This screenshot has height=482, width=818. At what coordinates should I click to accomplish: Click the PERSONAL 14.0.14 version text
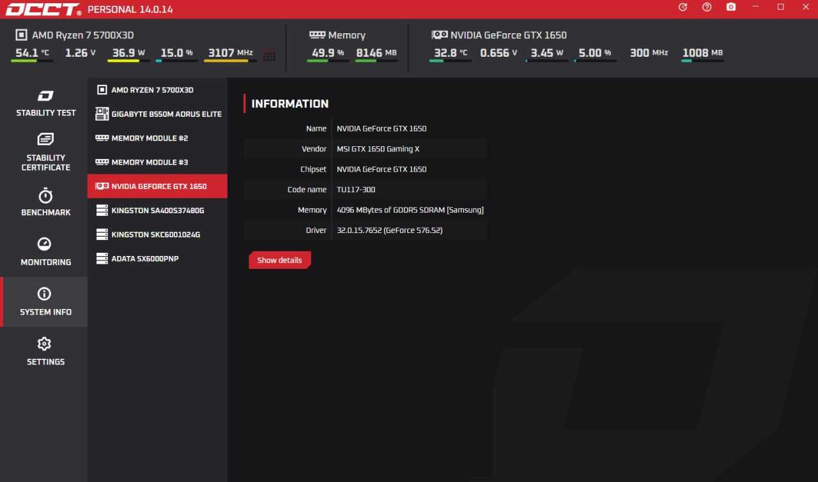[x=130, y=10]
